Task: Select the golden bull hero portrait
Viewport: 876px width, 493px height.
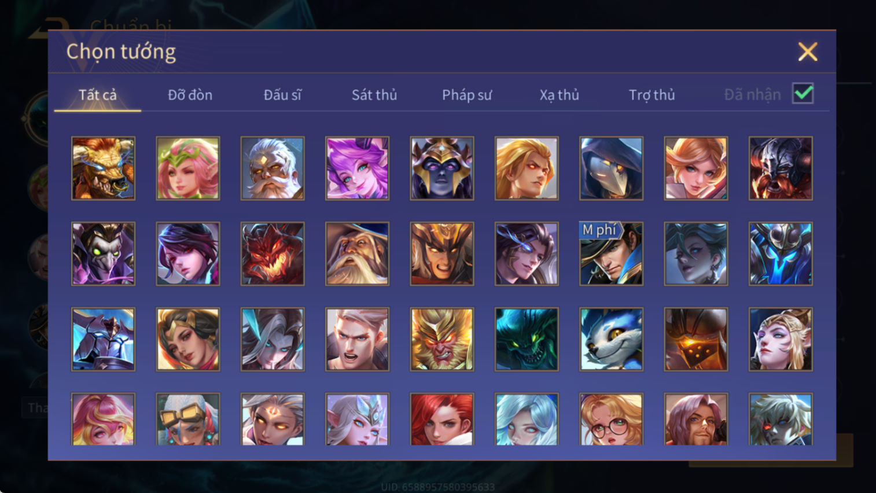Action: [103, 168]
